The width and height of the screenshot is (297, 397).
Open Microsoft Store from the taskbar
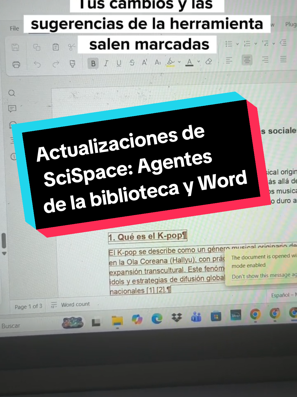[216, 316]
